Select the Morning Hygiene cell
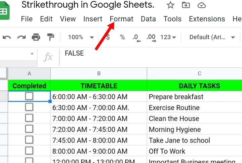242x163 pixels. pos(195,129)
